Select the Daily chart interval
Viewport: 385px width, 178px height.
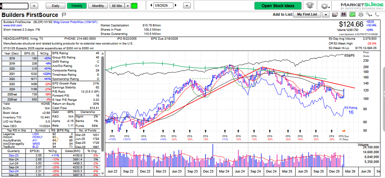pyautogui.click(x=56, y=6)
